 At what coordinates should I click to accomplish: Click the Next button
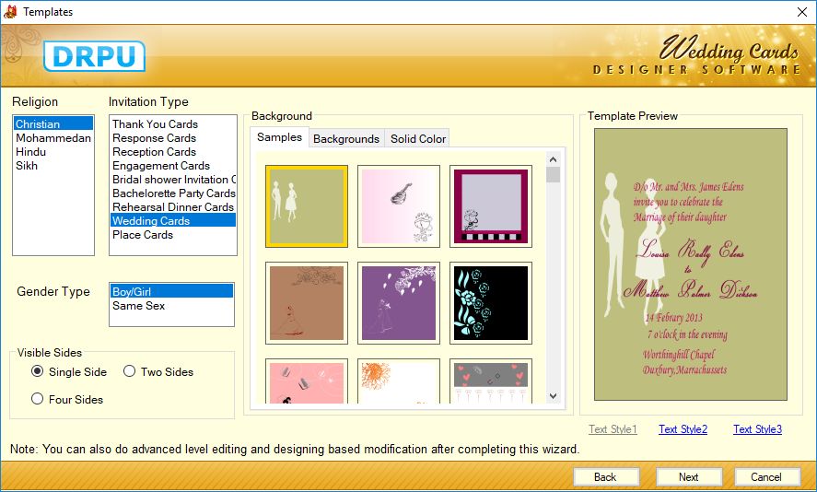click(x=689, y=477)
